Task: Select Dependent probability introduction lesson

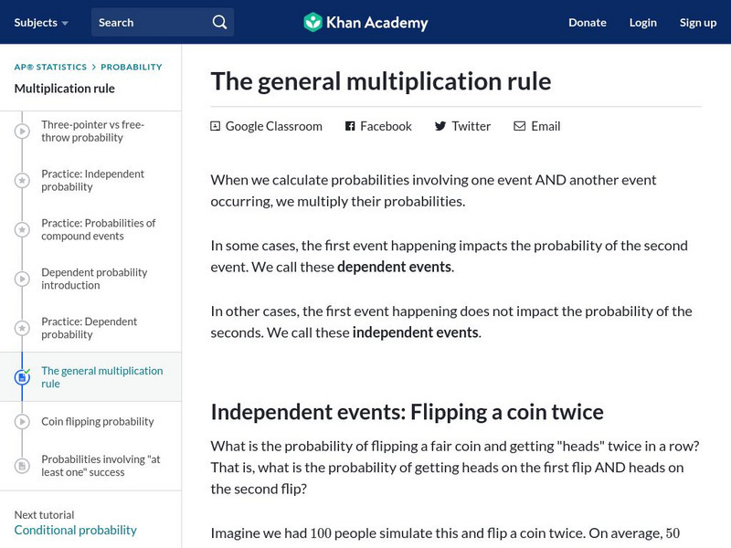Action: tap(94, 279)
